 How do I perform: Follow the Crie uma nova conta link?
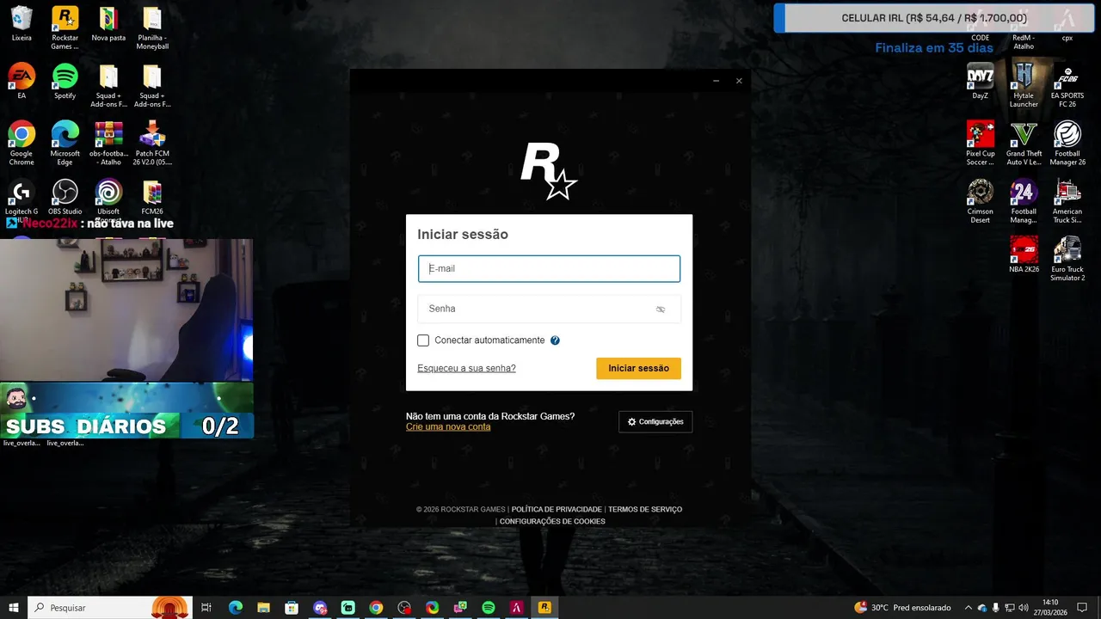coord(448,427)
